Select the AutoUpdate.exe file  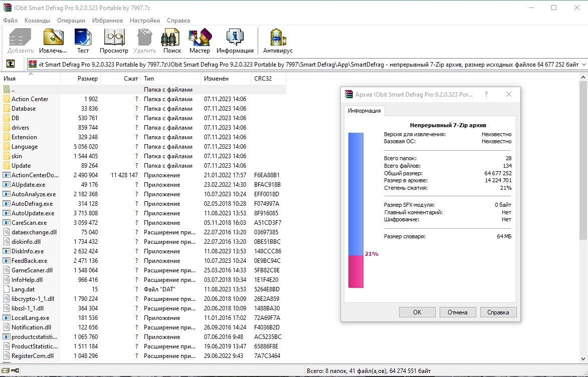click(33, 213)
